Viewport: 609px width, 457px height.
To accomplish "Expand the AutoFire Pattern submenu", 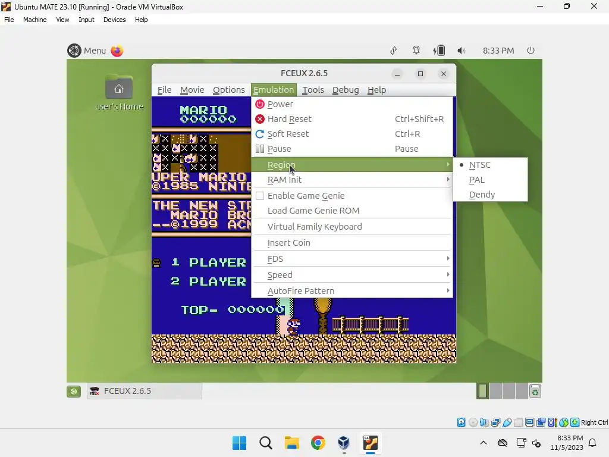I will pyautogui.click(x=352, y=290).
